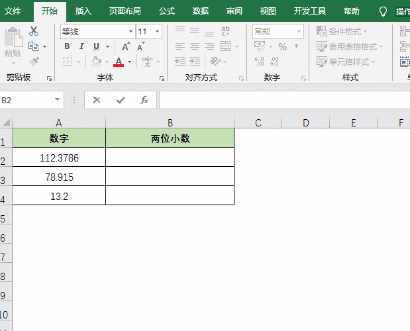Toggle wrap text icon
The image size is (410, 331).
(225, 31)
